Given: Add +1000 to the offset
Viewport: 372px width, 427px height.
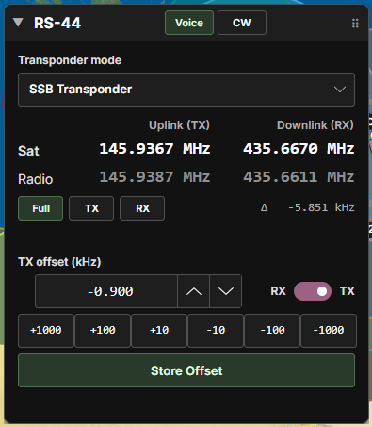Looking at the screenshot, I should (46, 331).
